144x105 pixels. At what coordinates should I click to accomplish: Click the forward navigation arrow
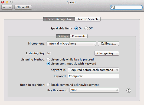10,7
